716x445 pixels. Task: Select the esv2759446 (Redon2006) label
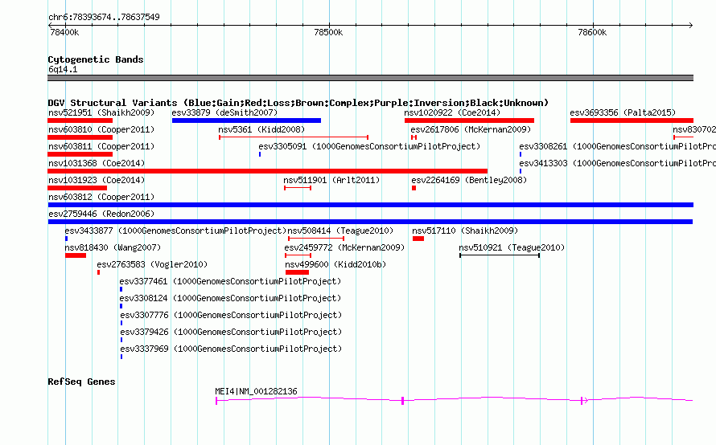tap(101, 214)
